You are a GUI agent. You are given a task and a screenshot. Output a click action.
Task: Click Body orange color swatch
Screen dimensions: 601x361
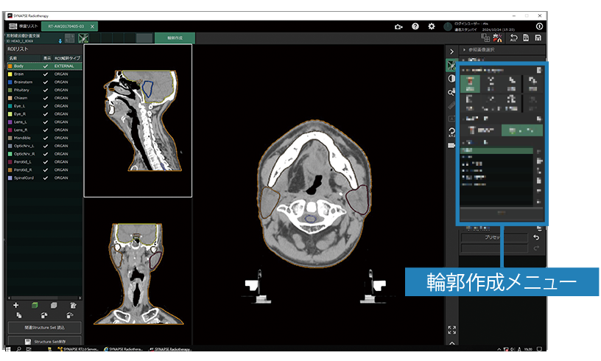(x=10, y=66)
